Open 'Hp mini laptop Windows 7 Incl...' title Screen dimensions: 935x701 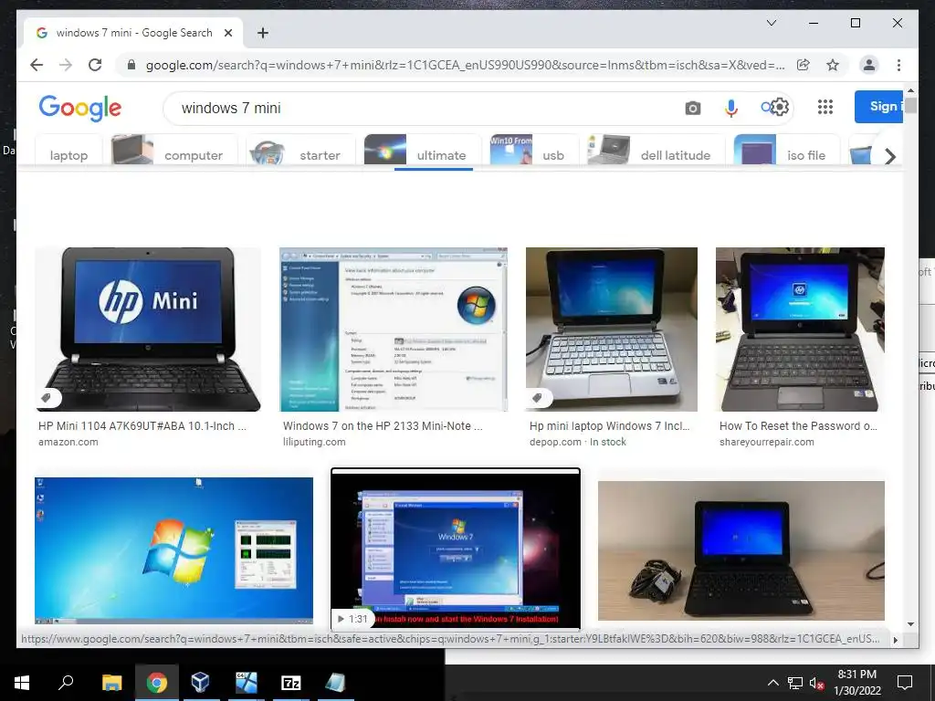coord(609,426)
